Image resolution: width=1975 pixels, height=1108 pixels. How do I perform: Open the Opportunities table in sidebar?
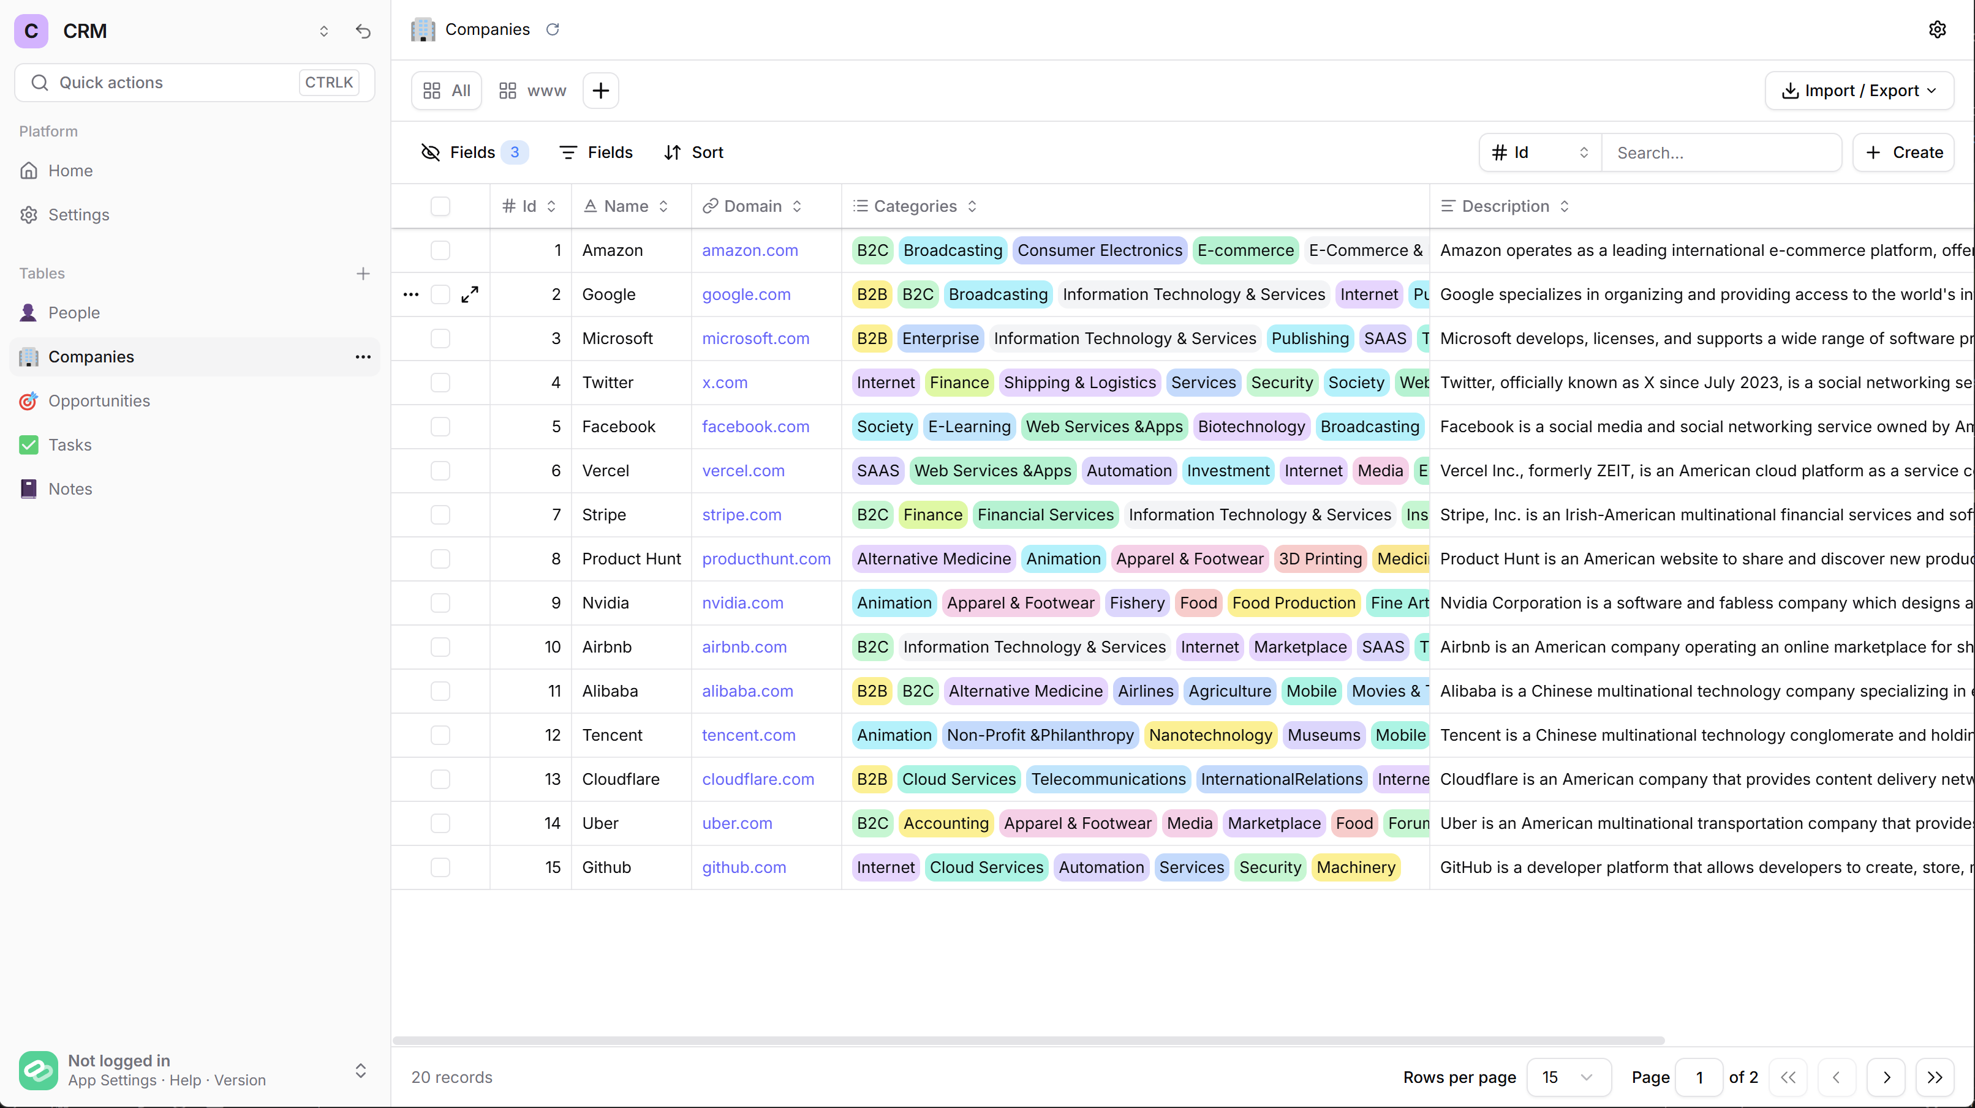(x=99, y=401)
